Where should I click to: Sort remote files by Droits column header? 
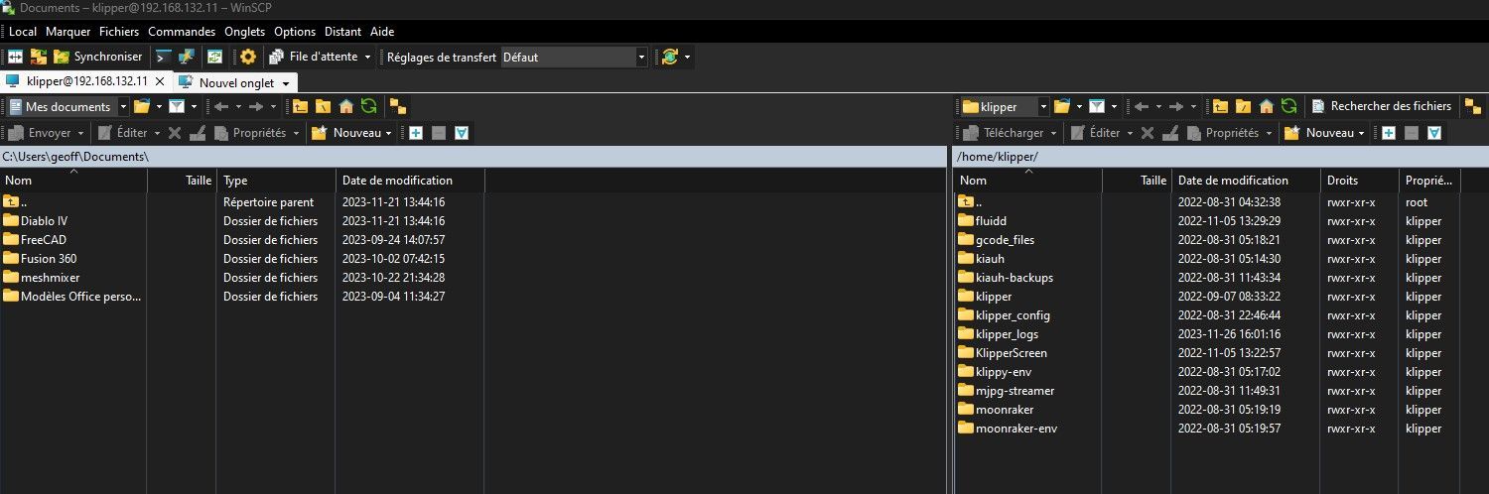pyautogui.click(x=1359, y=181)
